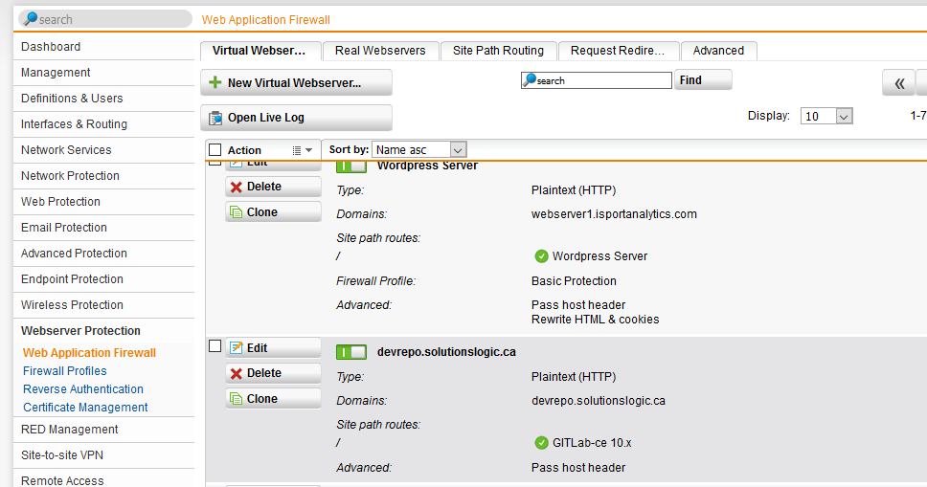
Task: Toggle the devrepo.solutionslogic.ca webserver switch
Action: pyautogui.click(x=351, y=352)
